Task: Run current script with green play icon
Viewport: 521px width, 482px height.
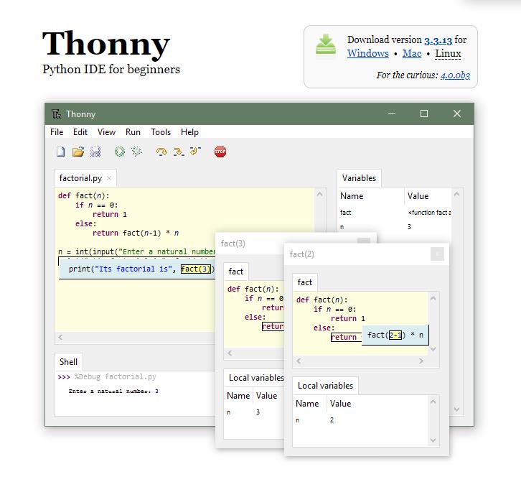Action: pyautogui.click(x=120, y=152)
